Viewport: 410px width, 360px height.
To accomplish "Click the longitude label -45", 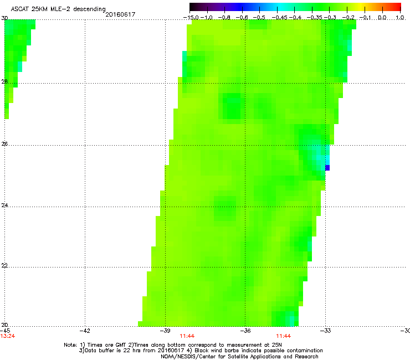I will tap(5, 331).
